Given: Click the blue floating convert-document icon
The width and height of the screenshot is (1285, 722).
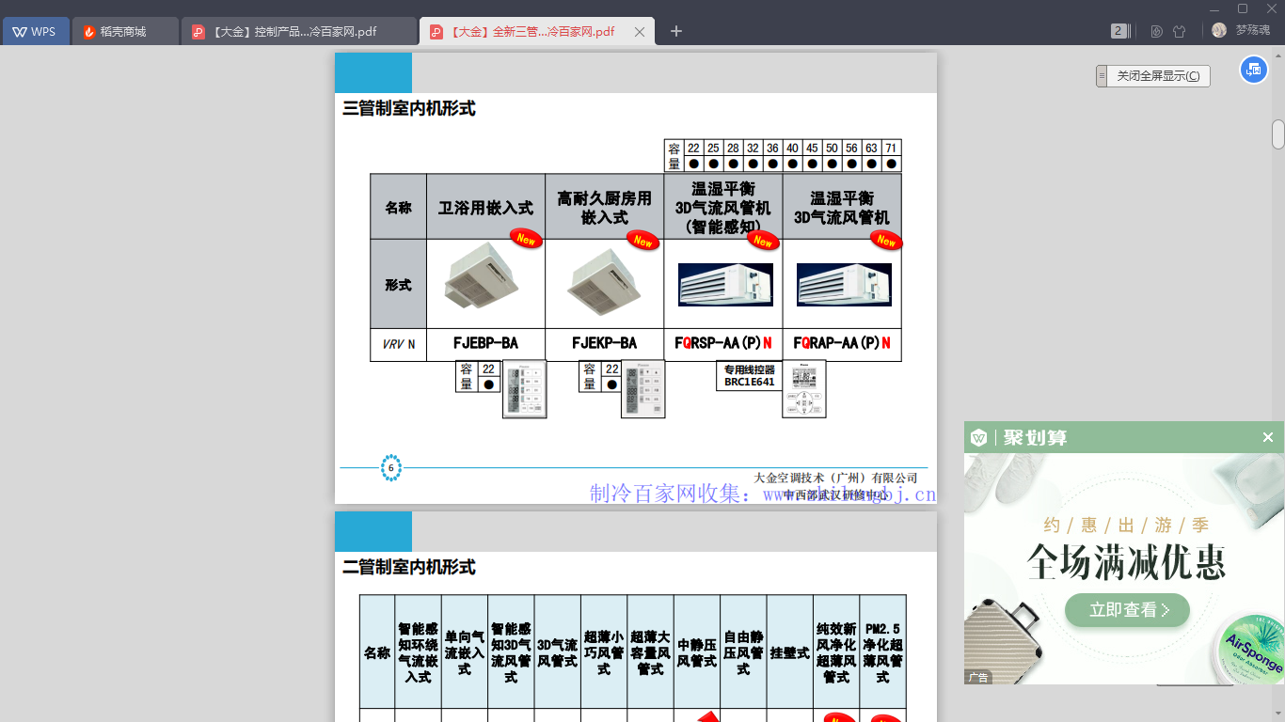Looking at the screenshot, I should click(x=1253, y=70).
